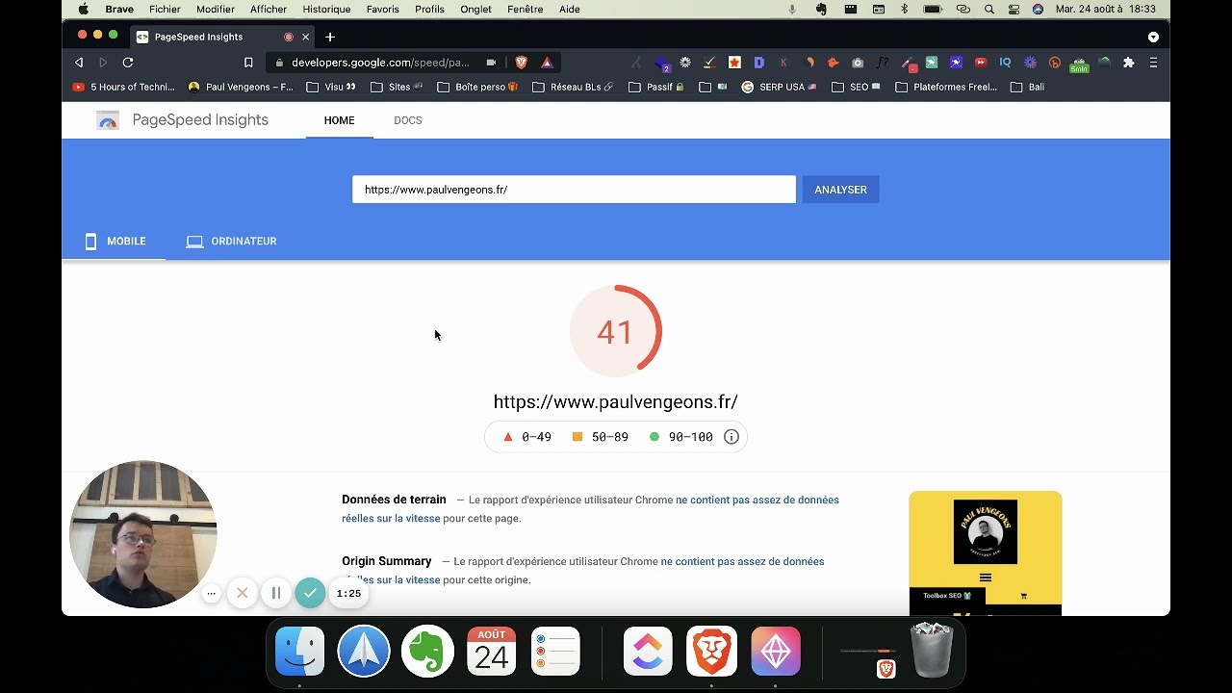Select the MOBILE results tab
This screenshot has width=1232, height=693.
(x=115, y=242)
